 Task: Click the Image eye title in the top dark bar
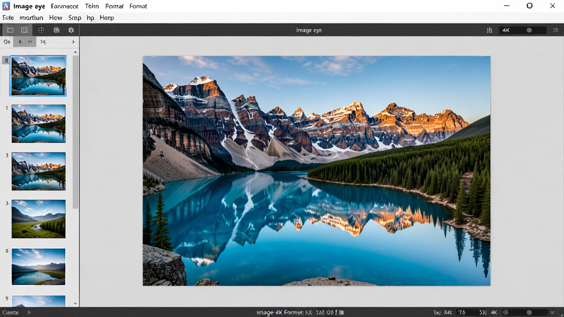308,30
